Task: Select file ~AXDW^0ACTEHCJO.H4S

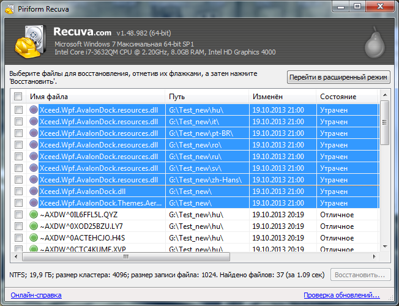Action: 82,238
